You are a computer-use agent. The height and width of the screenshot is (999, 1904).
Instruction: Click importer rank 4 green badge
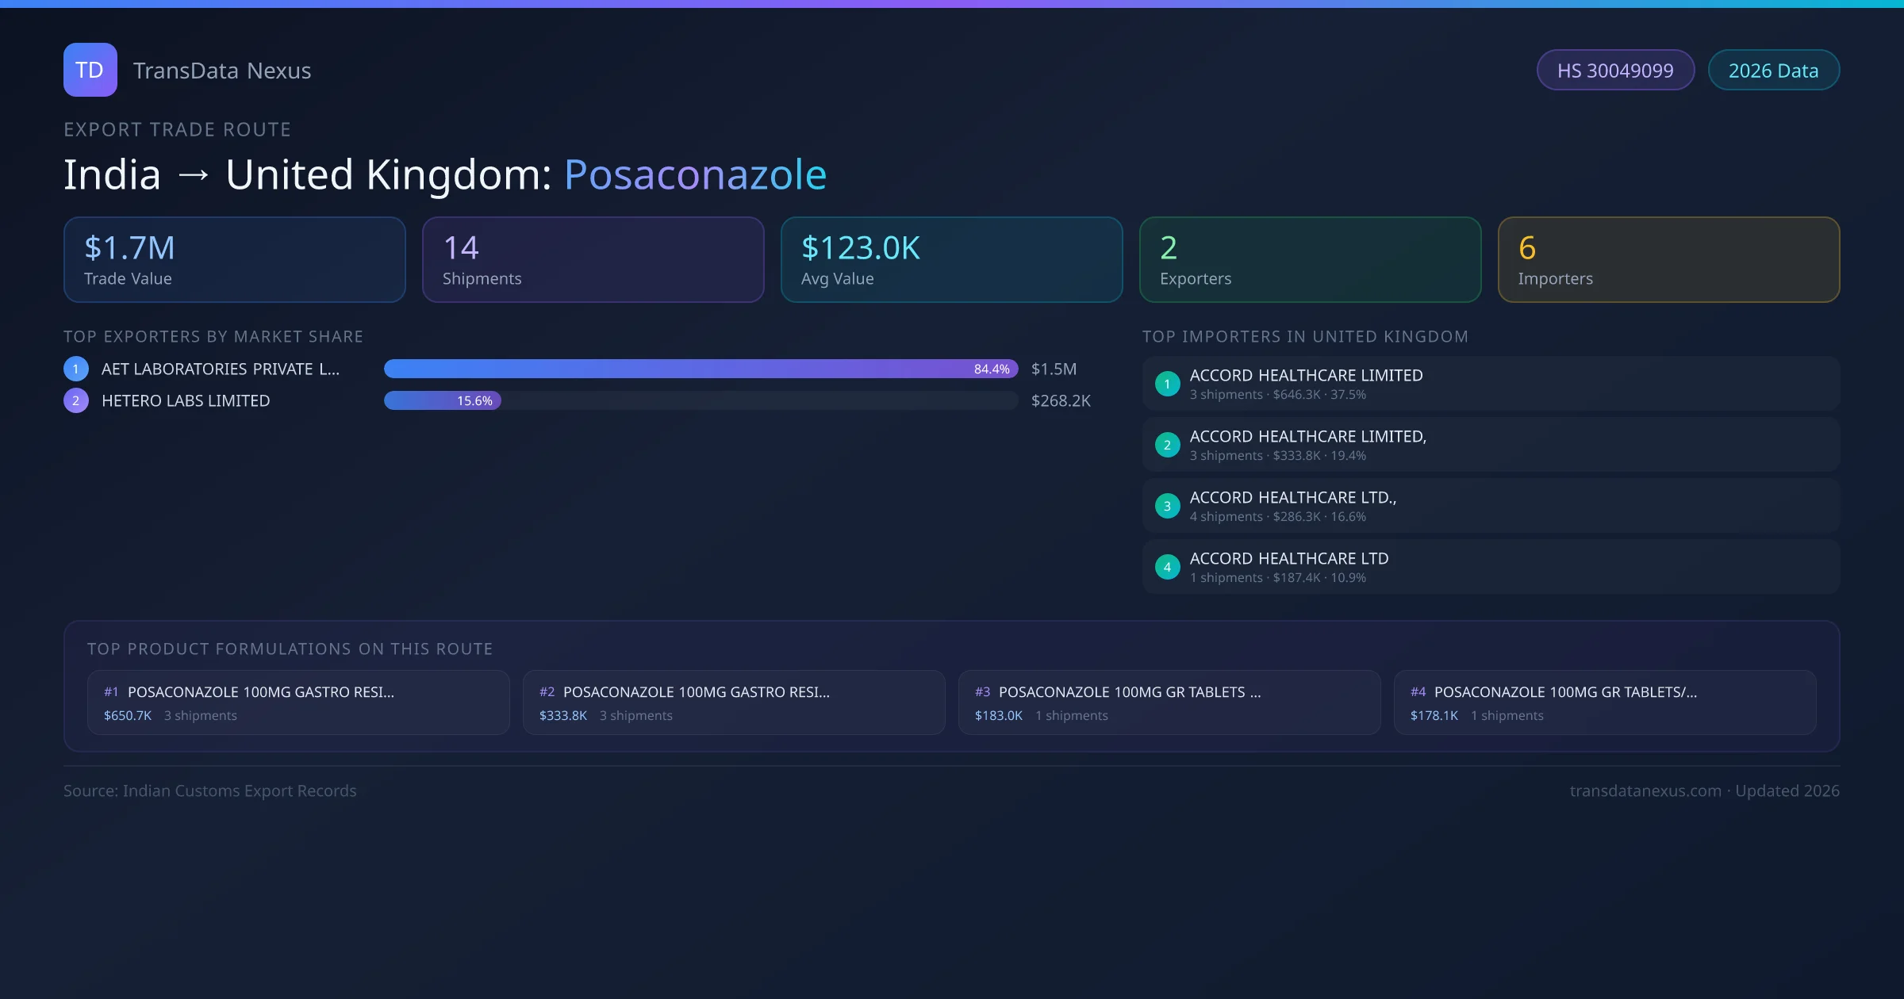[1167, 567]
